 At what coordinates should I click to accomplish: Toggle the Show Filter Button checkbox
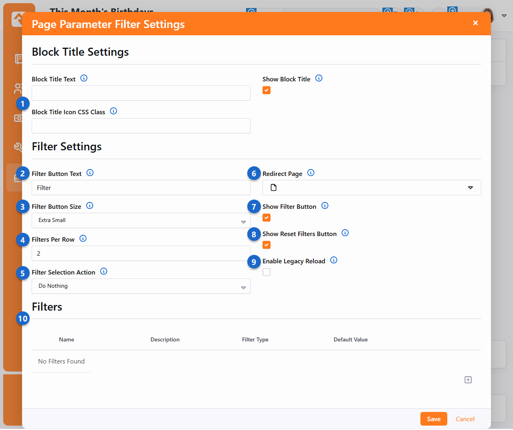[267, 218]
